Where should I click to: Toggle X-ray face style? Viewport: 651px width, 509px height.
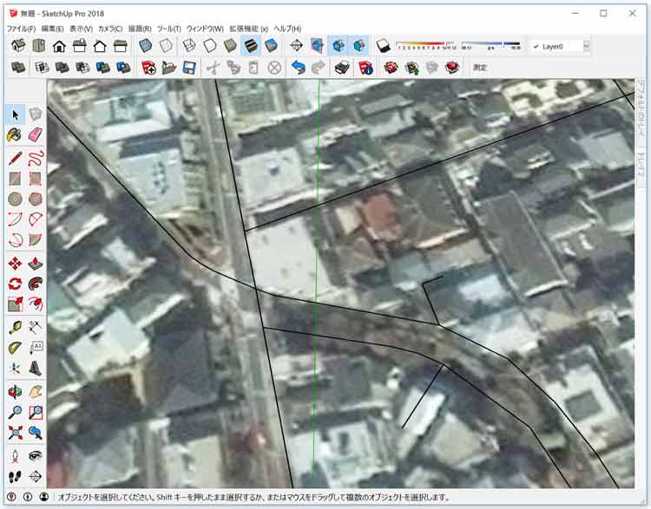click(x=145, y=46)
